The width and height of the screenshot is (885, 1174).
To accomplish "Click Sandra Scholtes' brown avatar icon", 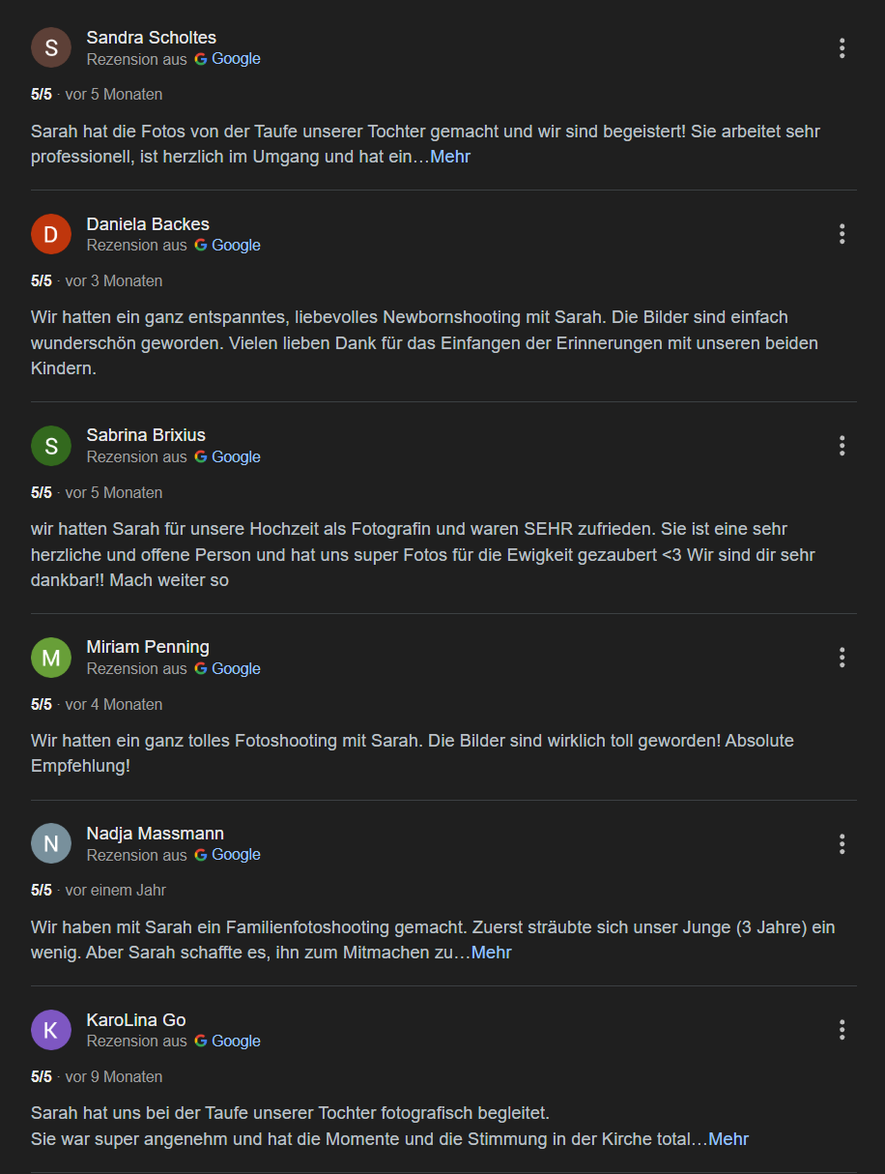I will click(51, 47).
